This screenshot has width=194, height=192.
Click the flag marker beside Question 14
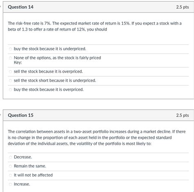tap(0, 7)
